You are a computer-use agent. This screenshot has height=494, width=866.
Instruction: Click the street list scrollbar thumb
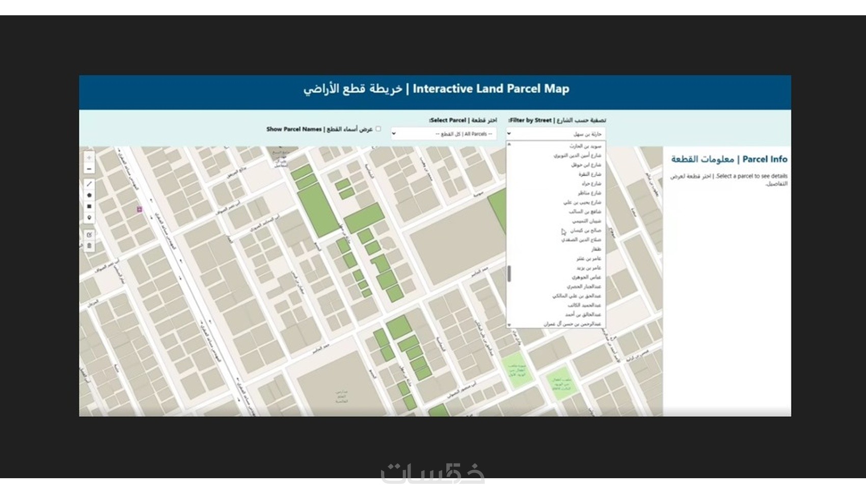click(509, 273)
